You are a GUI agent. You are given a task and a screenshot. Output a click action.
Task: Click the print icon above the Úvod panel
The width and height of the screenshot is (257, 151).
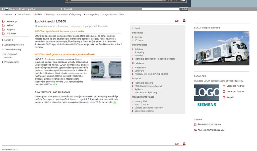184,21
